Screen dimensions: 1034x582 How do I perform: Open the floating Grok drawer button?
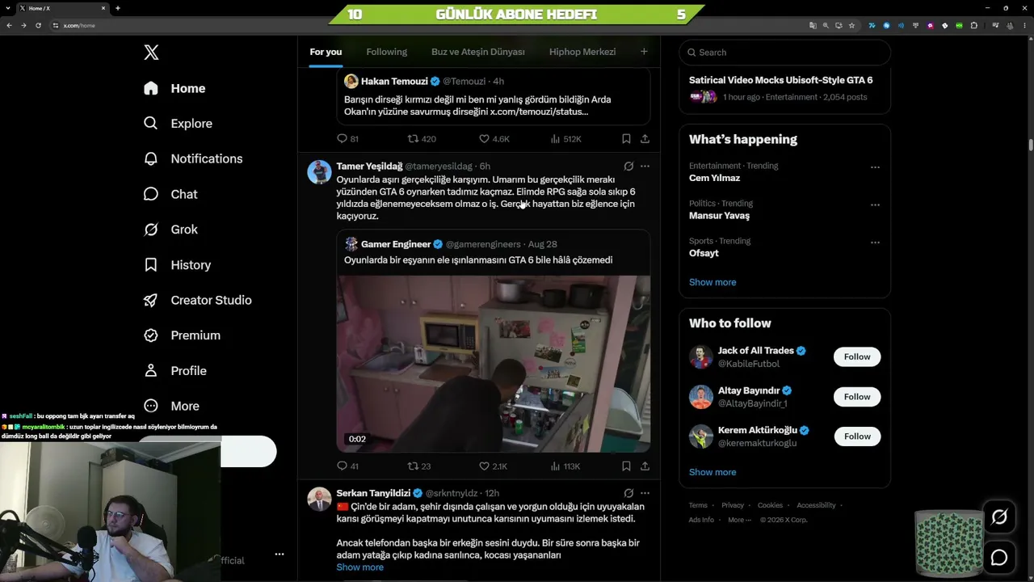pos(999,517)
